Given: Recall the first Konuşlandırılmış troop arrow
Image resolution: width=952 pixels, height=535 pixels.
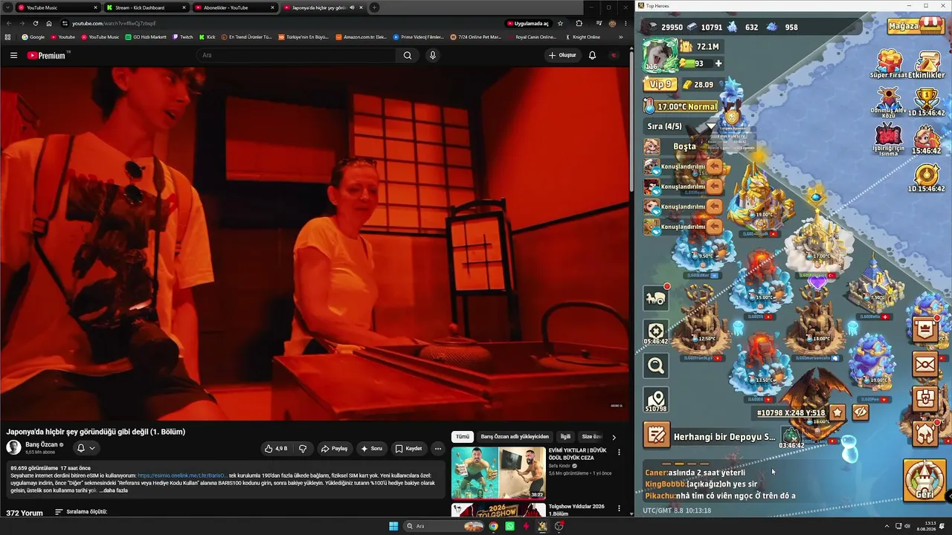Looking at the screenshot, I should point(715,166).
